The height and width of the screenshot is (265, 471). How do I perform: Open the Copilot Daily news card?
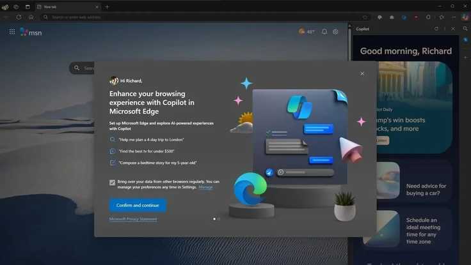(414, 108)
